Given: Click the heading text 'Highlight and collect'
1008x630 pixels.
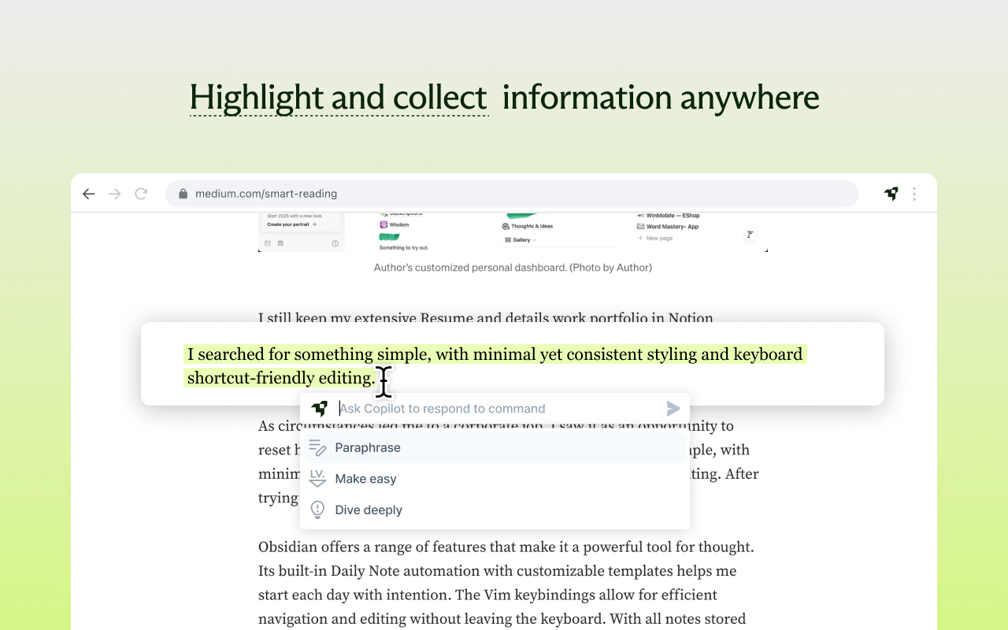Looking at the screenshot, I should (x=339, y=98).
